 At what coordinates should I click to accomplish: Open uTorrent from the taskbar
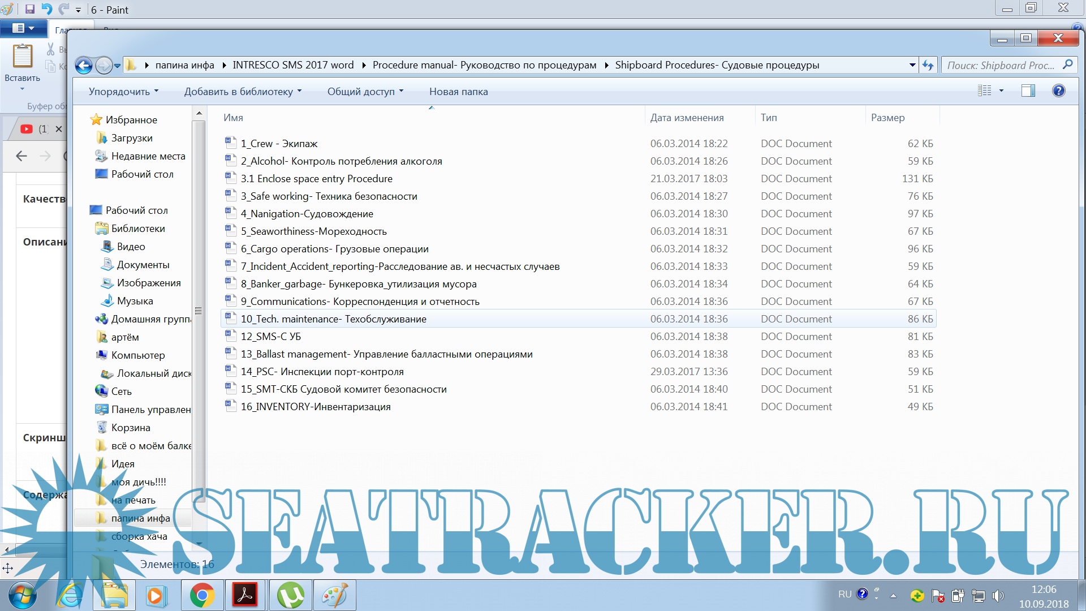[x=290, y=596]
